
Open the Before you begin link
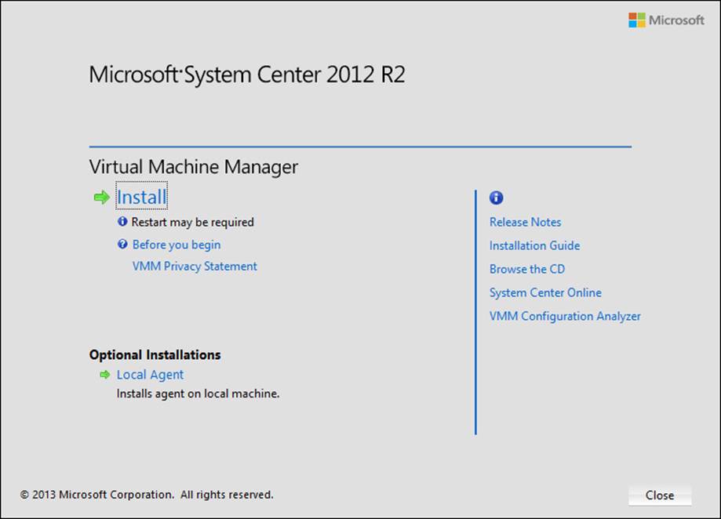177,245
